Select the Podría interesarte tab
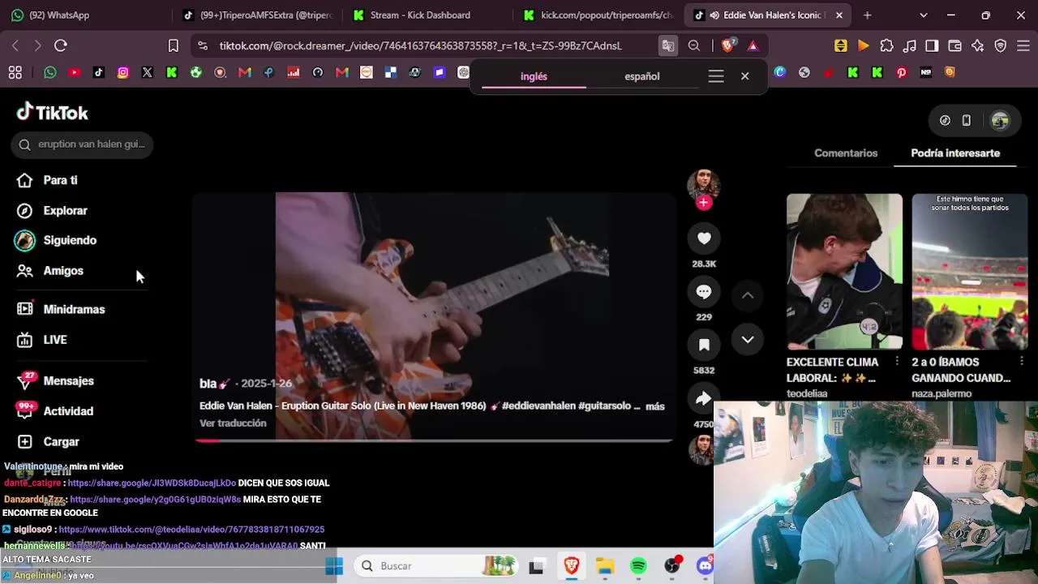This screenshot has height=584, width=1038. (955, 152)
